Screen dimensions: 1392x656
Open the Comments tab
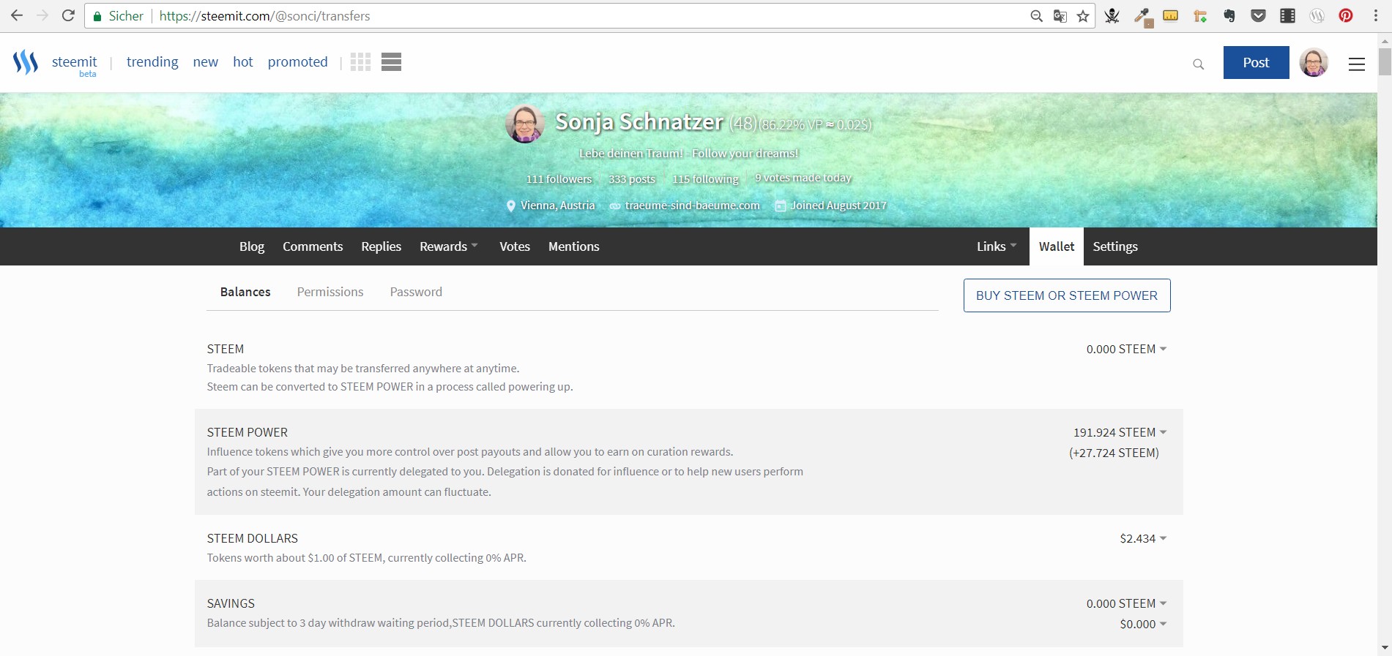coord(313,246)
